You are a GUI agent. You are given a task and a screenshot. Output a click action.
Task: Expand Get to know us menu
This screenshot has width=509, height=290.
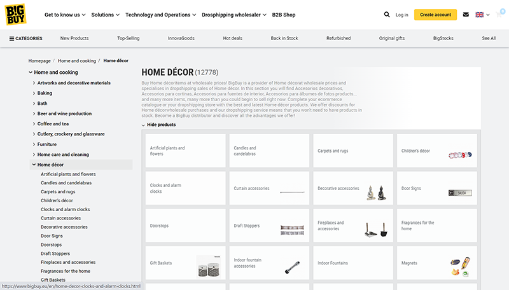tap(65, 15)
